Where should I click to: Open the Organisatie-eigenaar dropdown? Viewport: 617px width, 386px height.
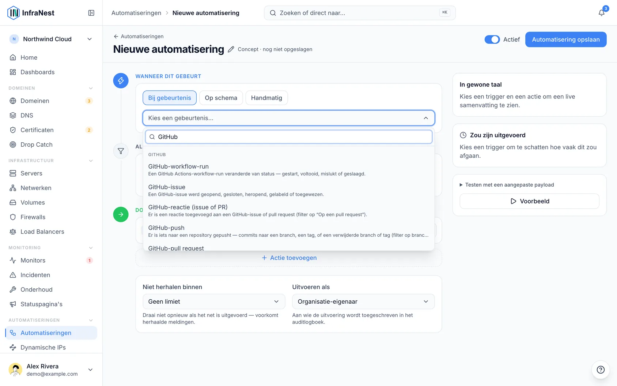pos(363,301)
